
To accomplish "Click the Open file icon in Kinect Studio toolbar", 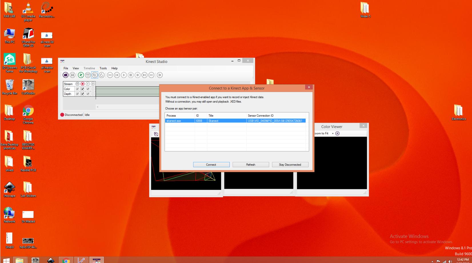I will point(65,75).
